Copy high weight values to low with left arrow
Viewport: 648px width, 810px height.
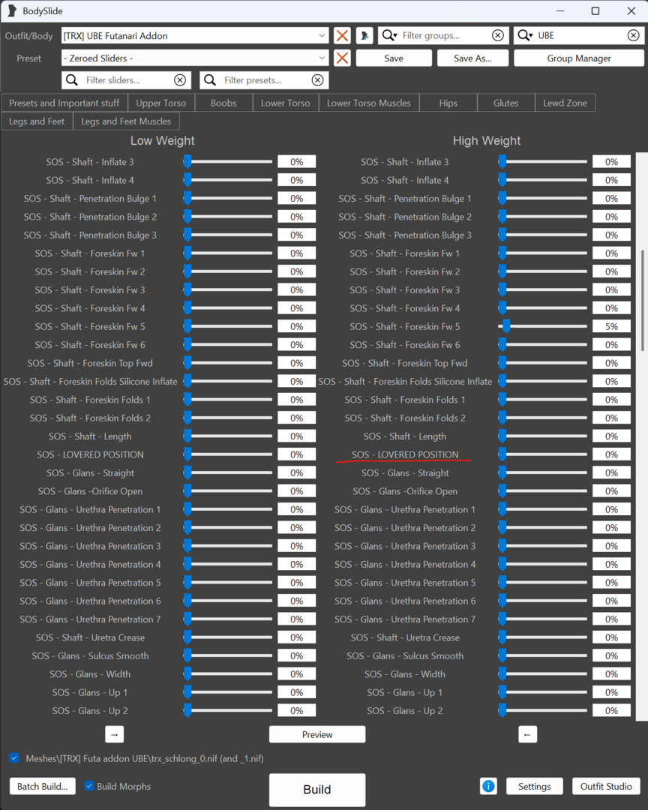[527, 734]
